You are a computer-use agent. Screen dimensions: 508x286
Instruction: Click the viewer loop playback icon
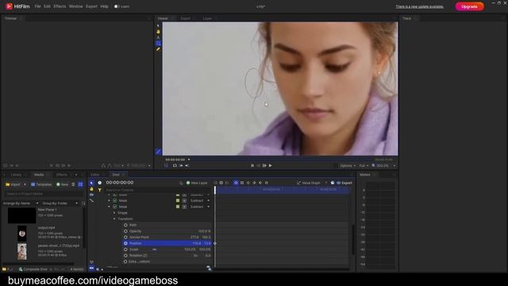click(175, 166)
